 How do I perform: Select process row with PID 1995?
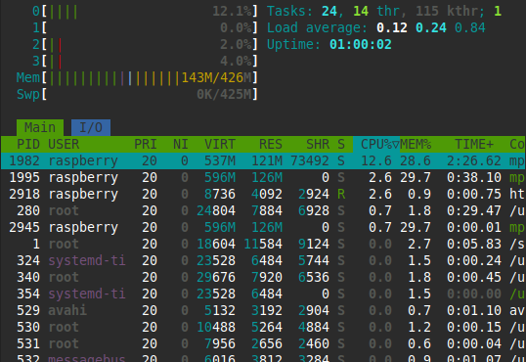point(263,177)
